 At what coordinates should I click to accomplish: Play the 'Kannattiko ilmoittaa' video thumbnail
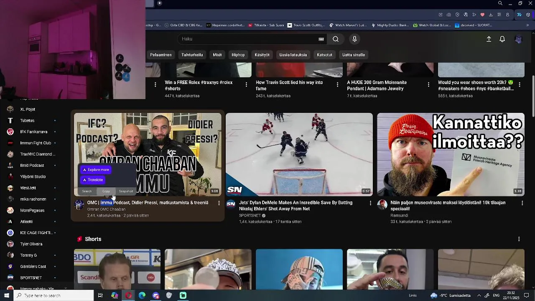pyautogui.click(x=451, y=154)
